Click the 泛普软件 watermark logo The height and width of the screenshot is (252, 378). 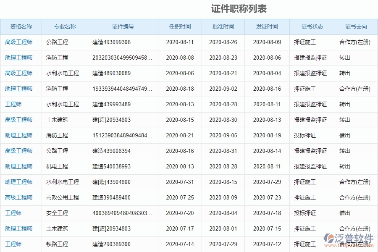tap(349, 238)
